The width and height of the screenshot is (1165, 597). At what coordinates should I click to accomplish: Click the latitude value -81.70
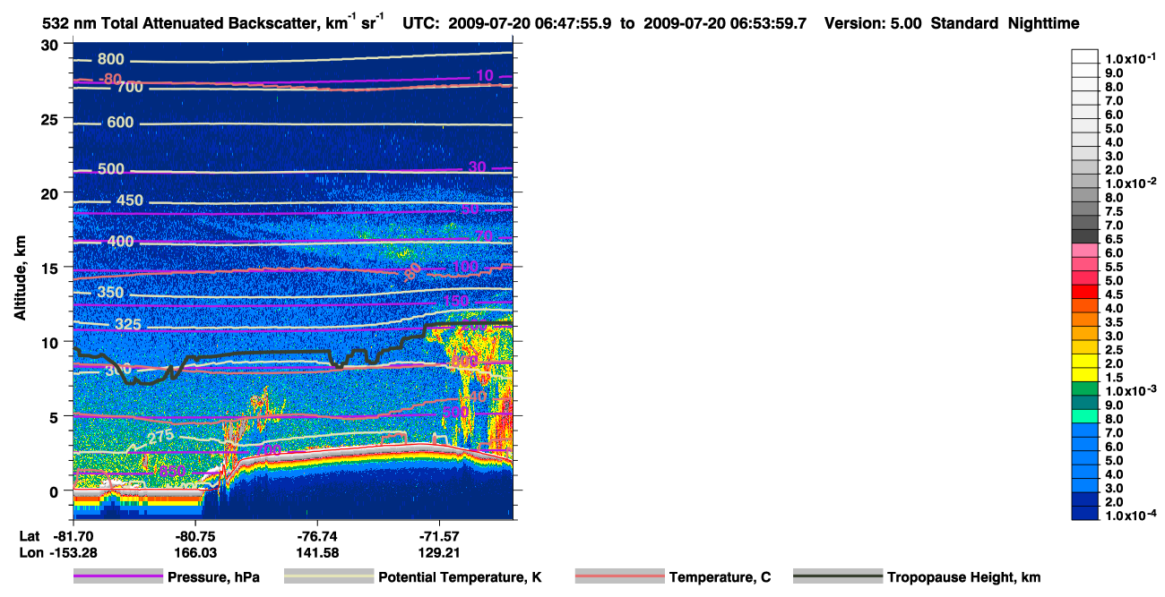click(73, 536)
